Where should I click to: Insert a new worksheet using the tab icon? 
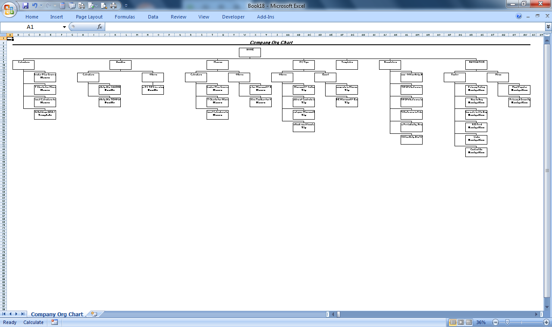coord(94,315)
